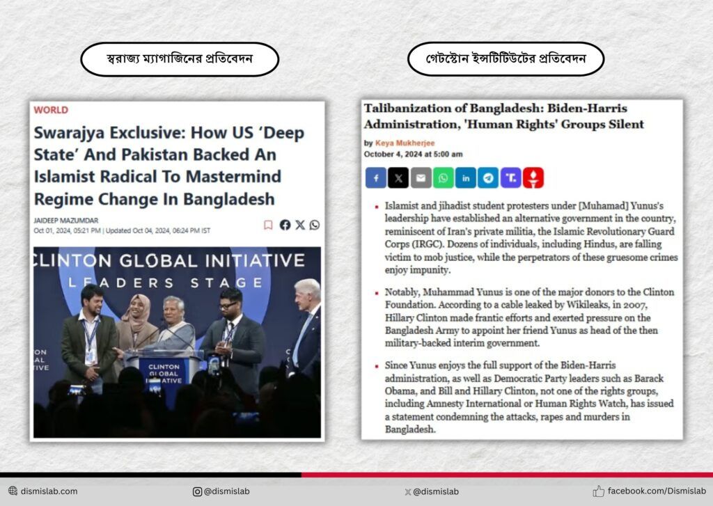Click Gatestone X share button
Viewport: 713px width, 506px height.
click(x=398, y=177)
